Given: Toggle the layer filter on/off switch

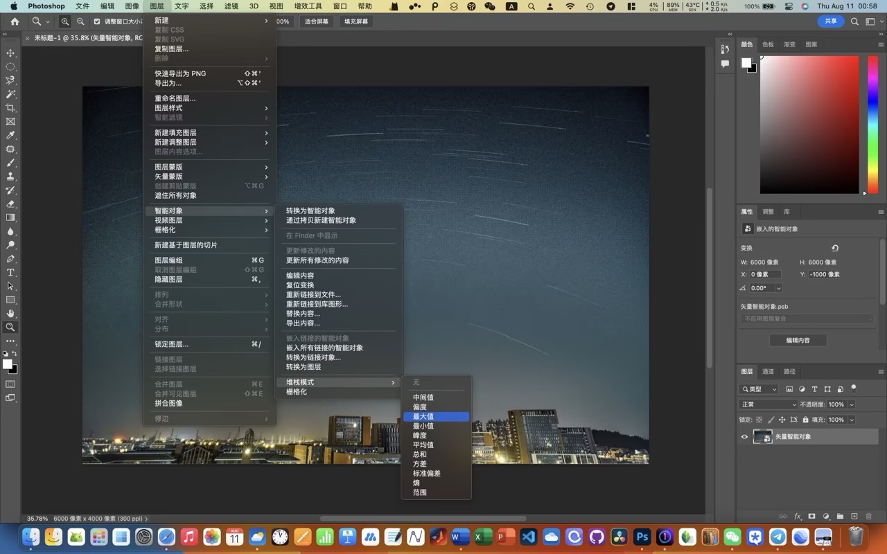Looking at the screenshot, I should [x=854, y=388].
